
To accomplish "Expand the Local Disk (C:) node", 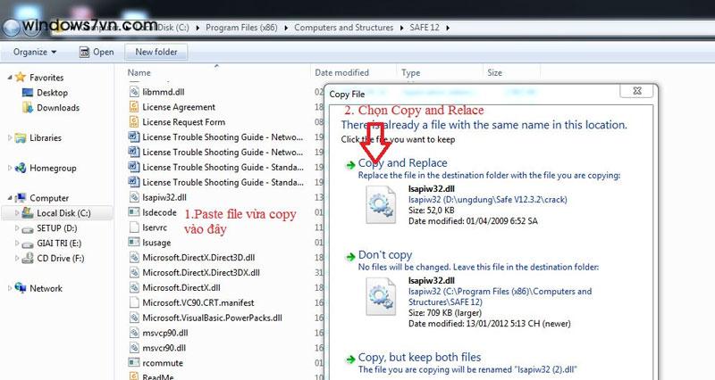I will (x=17, y=212).
